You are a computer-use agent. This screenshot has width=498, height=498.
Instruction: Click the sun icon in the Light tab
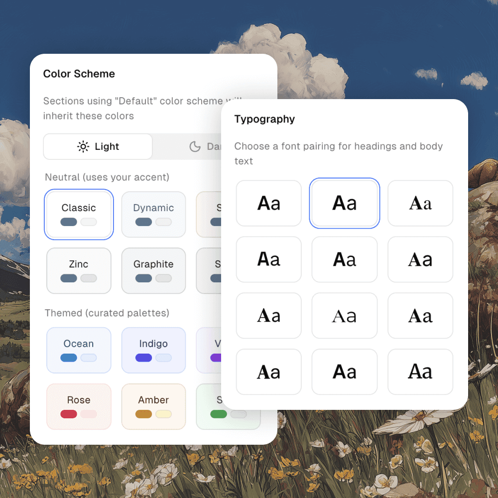[x=83, y=146]
